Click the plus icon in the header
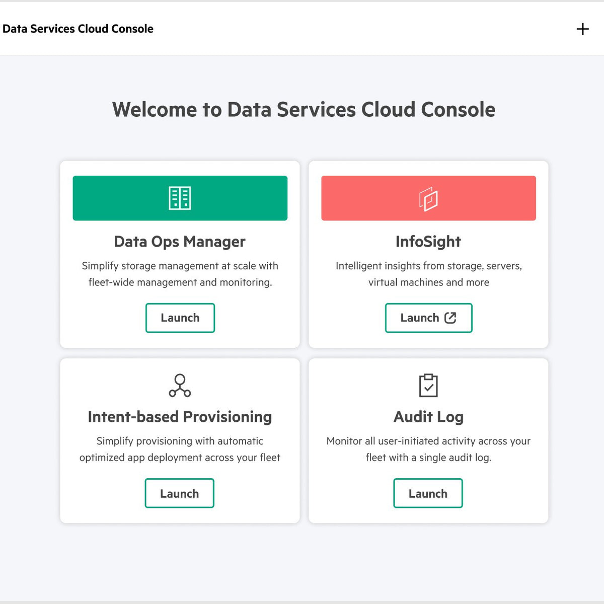 click(x=582, y=29)
